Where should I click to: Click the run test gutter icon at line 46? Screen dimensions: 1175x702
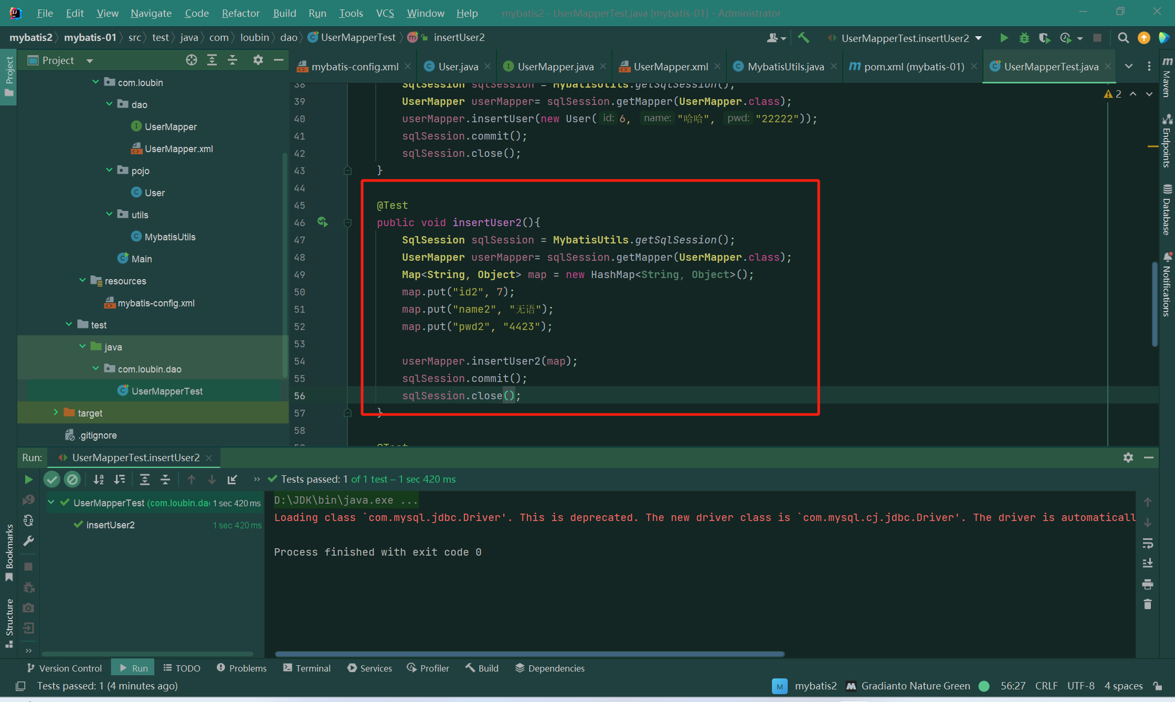click(x=323, y=222)
